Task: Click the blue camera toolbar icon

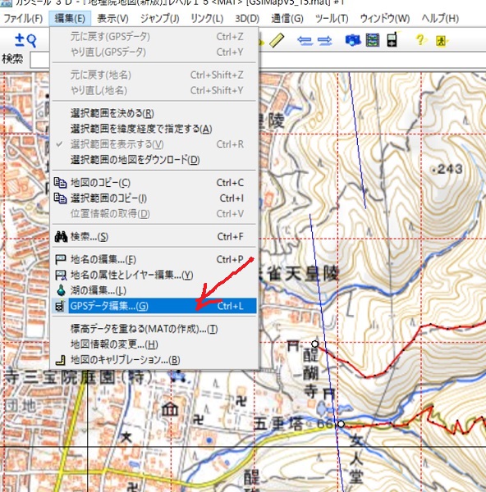Action: click(353, 40)
